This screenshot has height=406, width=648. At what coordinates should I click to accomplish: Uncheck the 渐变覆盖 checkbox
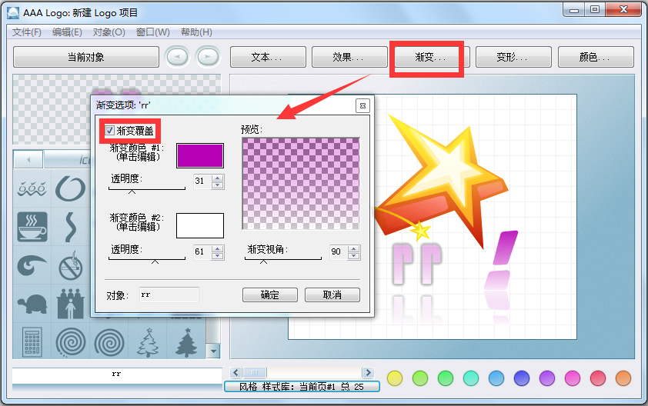(x=110, y=131)
